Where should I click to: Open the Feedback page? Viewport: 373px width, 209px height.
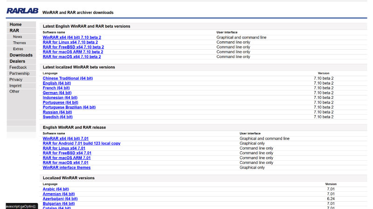click(18, 67)
